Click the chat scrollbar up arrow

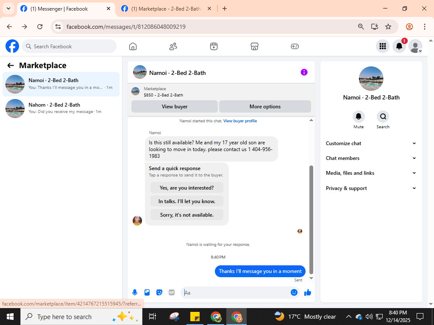311,120
